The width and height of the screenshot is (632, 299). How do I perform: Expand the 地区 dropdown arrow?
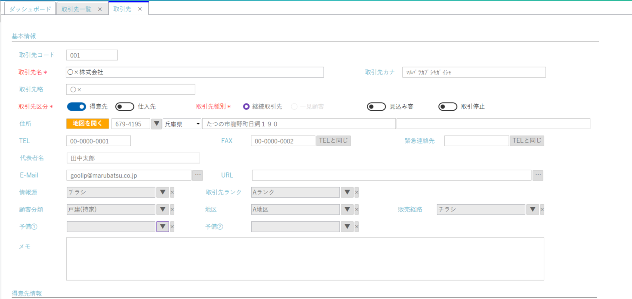pyautogui.click(x=347, y=209)
